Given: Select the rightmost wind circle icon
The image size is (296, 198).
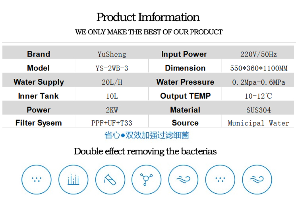Looking at the screenshot, I should (x=257, y=179).
